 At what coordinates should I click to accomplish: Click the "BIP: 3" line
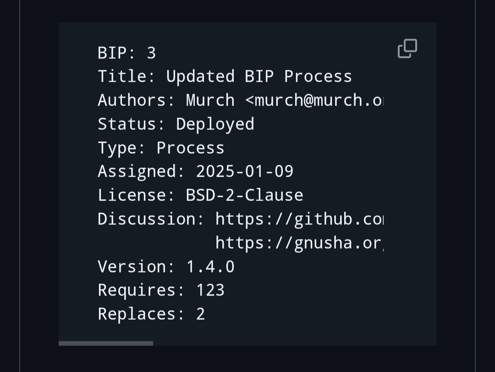127,53
